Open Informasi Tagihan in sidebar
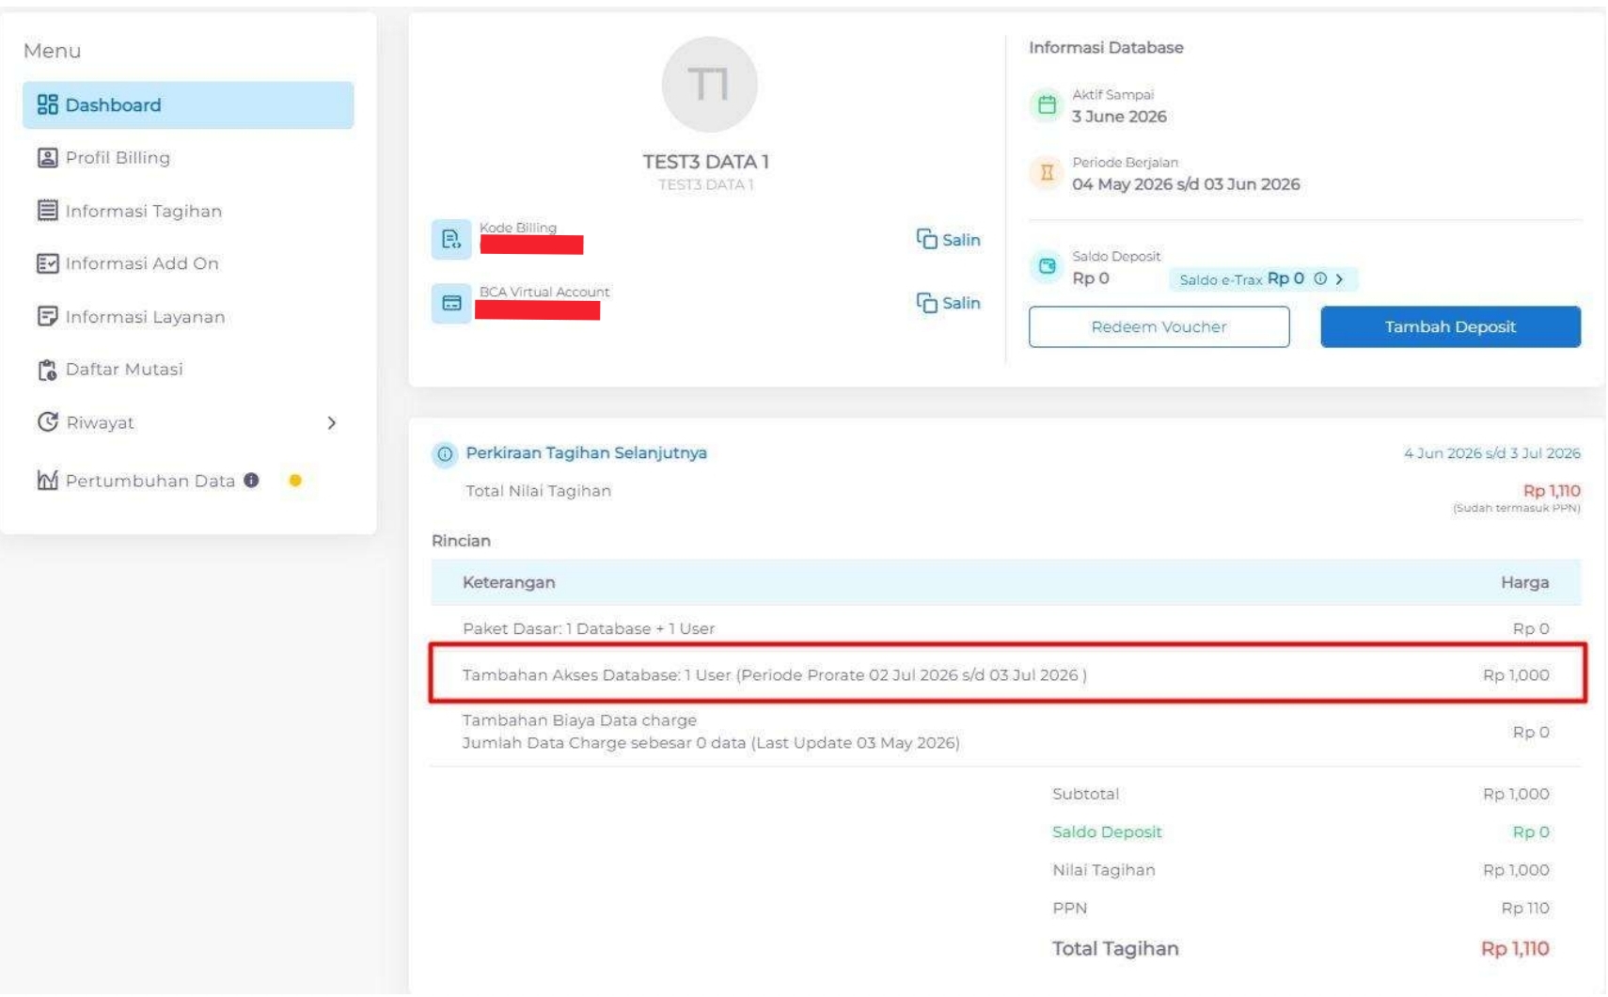 click(x=143, y=211)
